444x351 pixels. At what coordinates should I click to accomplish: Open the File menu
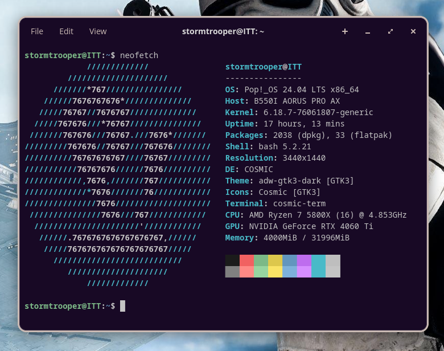[x=37, y=31]
